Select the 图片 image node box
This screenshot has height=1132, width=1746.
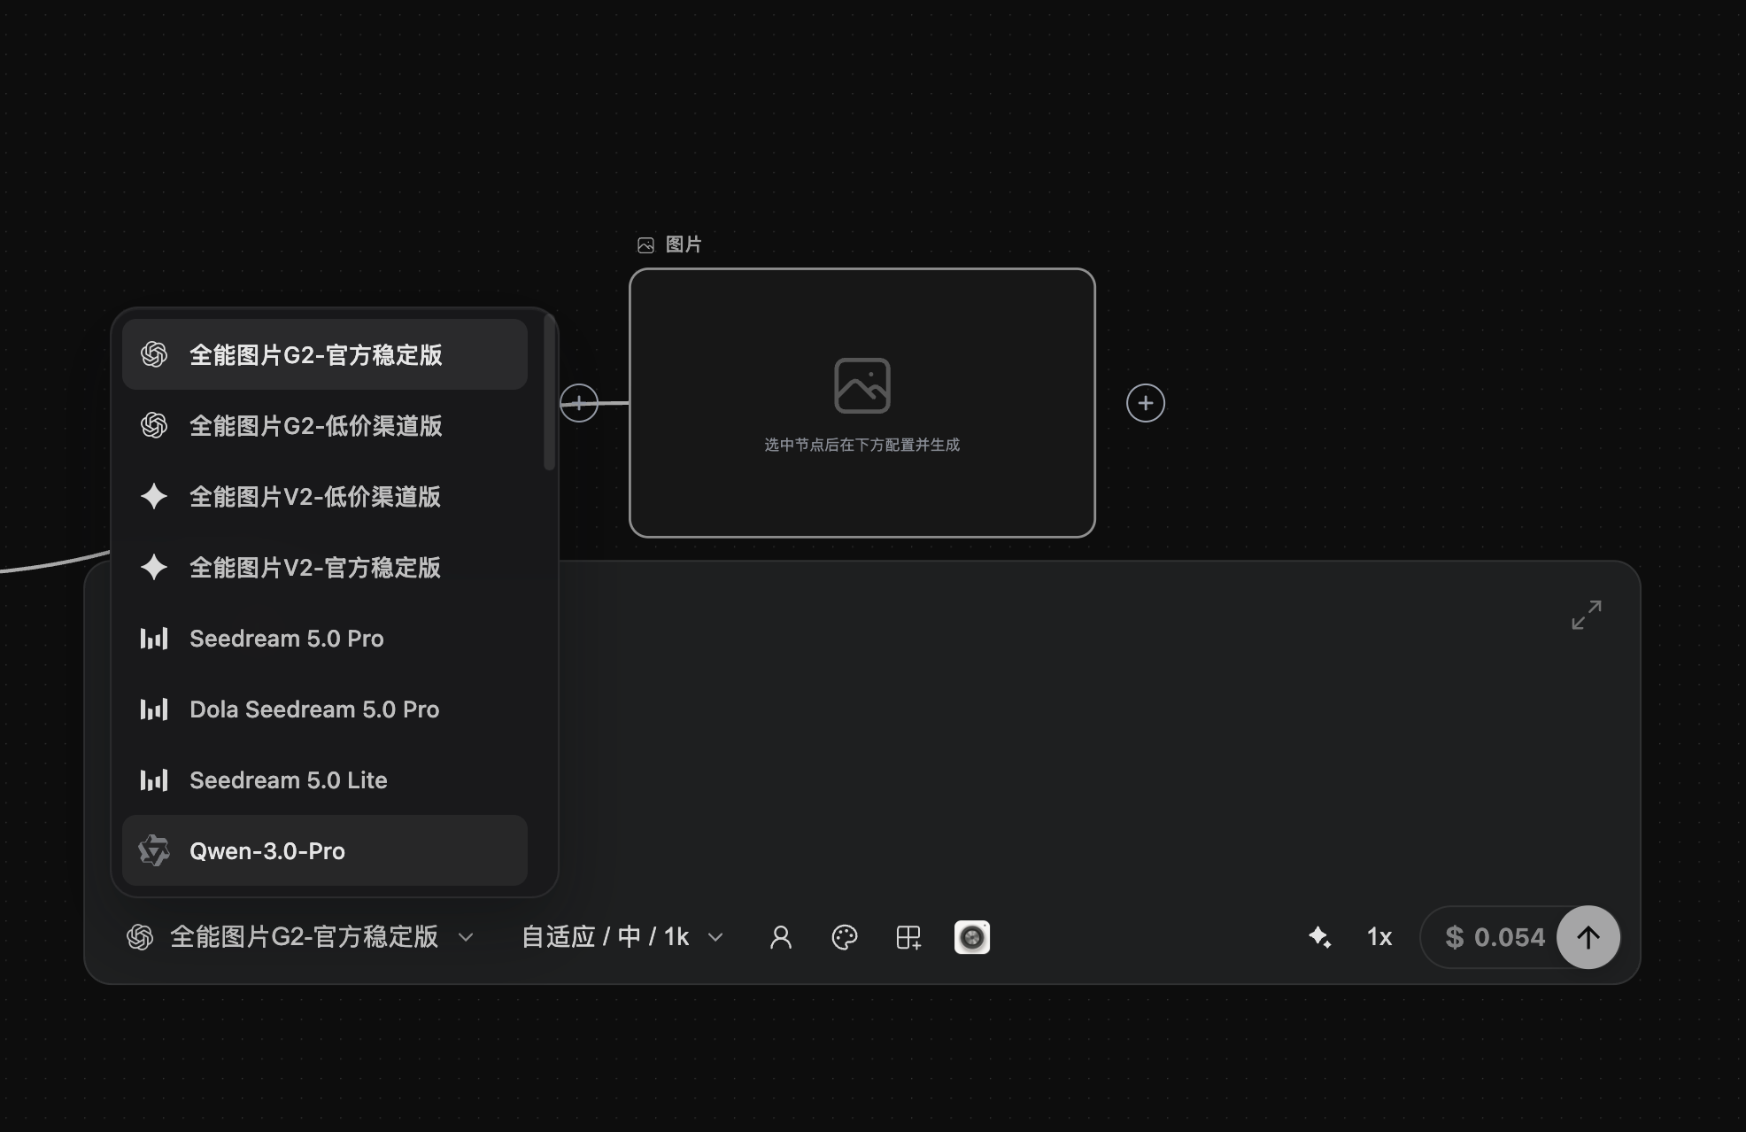click(862, 403)
